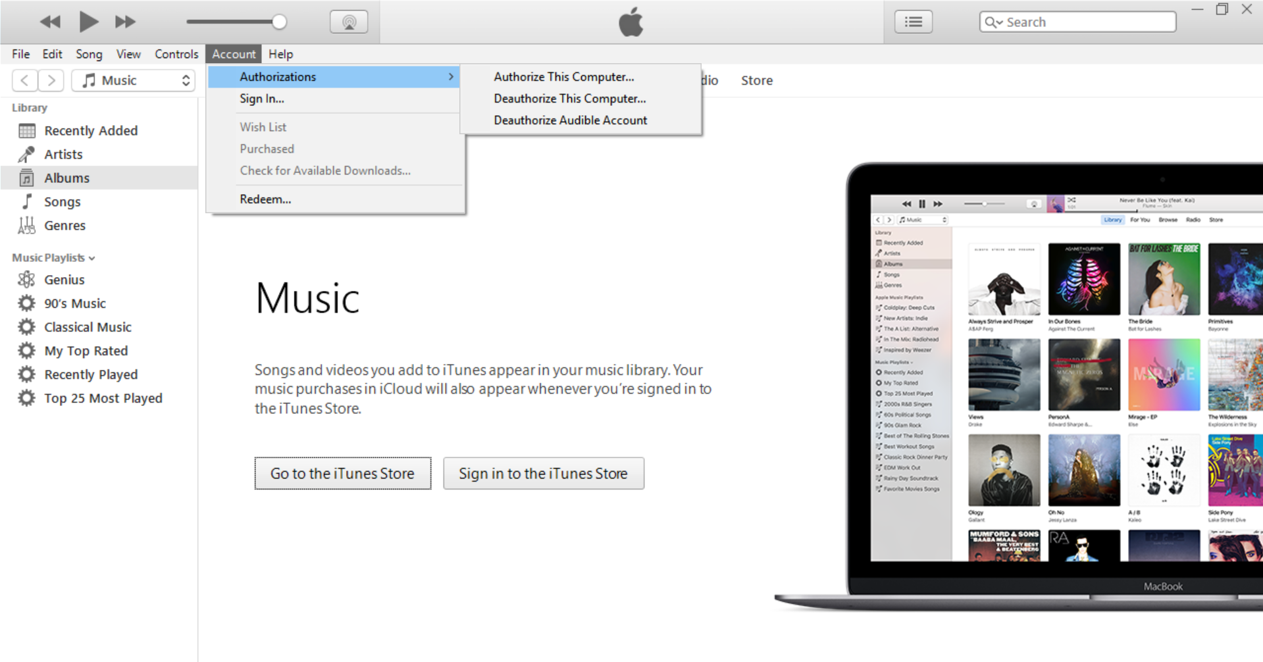The image size is (1263, 662).
Task: Collapse the Music Playlists section chevron
Action: [x=91, y=258]
